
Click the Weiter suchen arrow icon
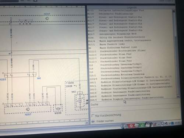tap(93, 121)
